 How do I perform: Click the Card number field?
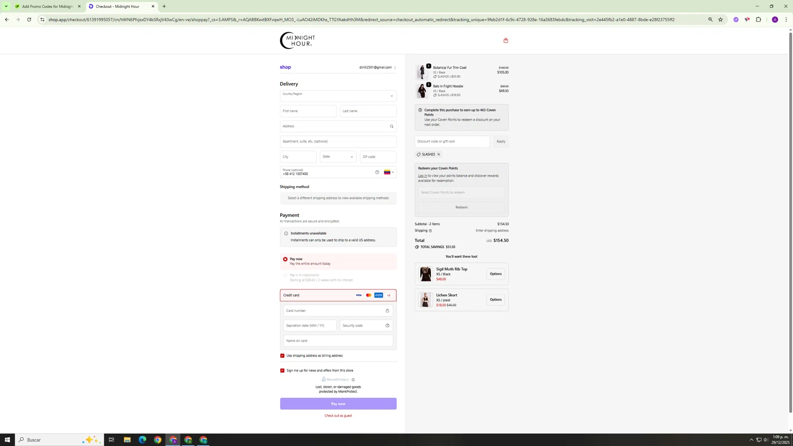(338, 311)
